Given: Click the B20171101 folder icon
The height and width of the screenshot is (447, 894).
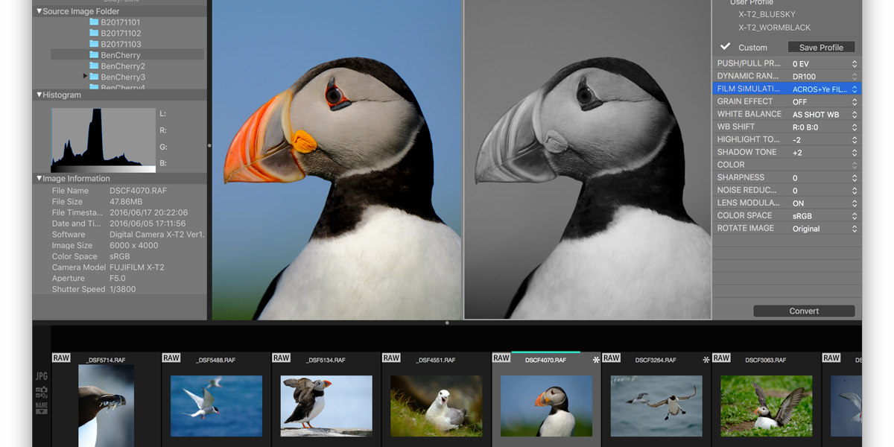Looking at the screenshot, I should pos(94,22).
